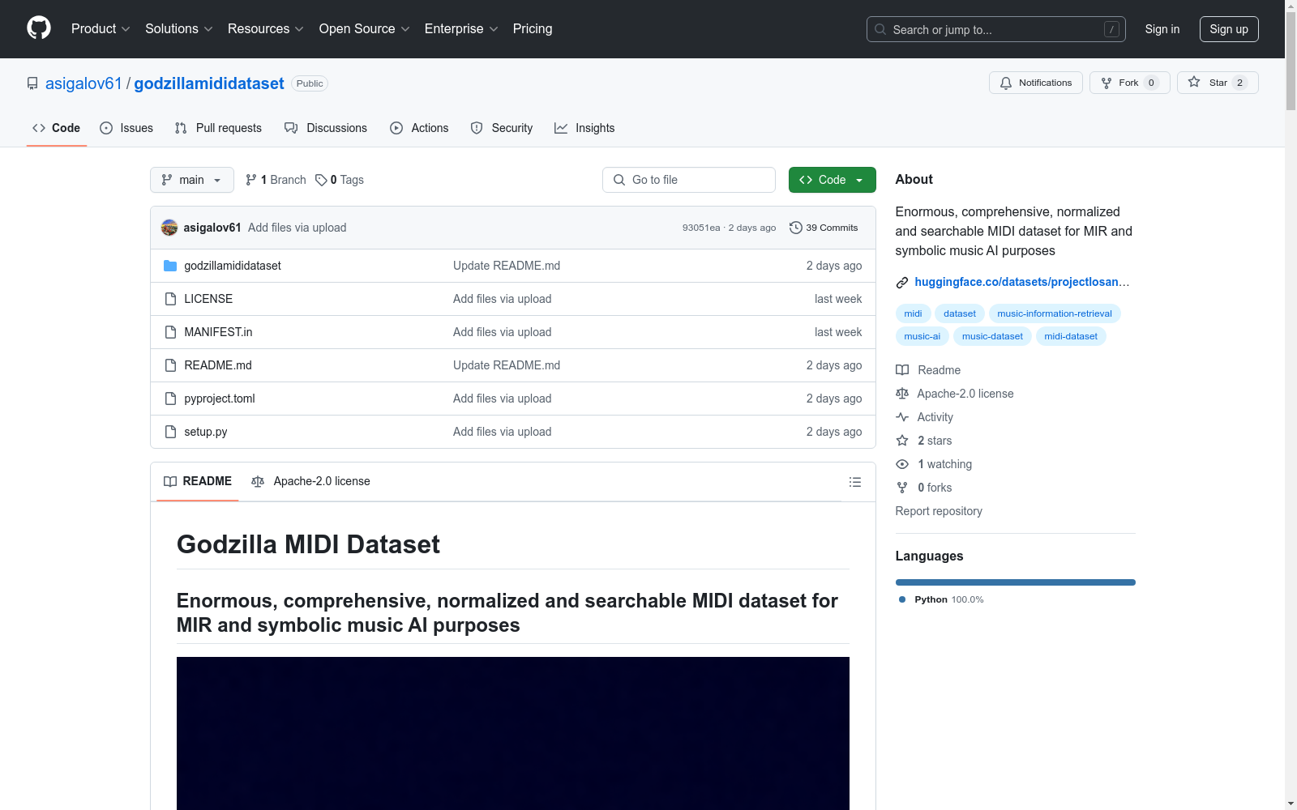Switch to the Issues tab
The image size is (1297, 810).
click(126, 128)
